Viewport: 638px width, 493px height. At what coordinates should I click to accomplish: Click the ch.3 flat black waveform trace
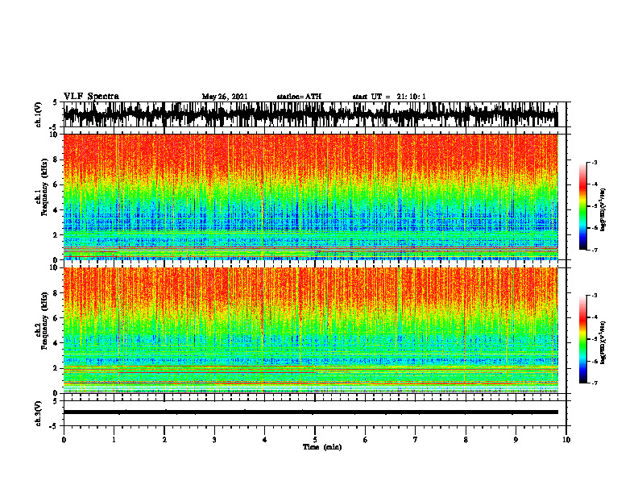(x=310, y=412)
